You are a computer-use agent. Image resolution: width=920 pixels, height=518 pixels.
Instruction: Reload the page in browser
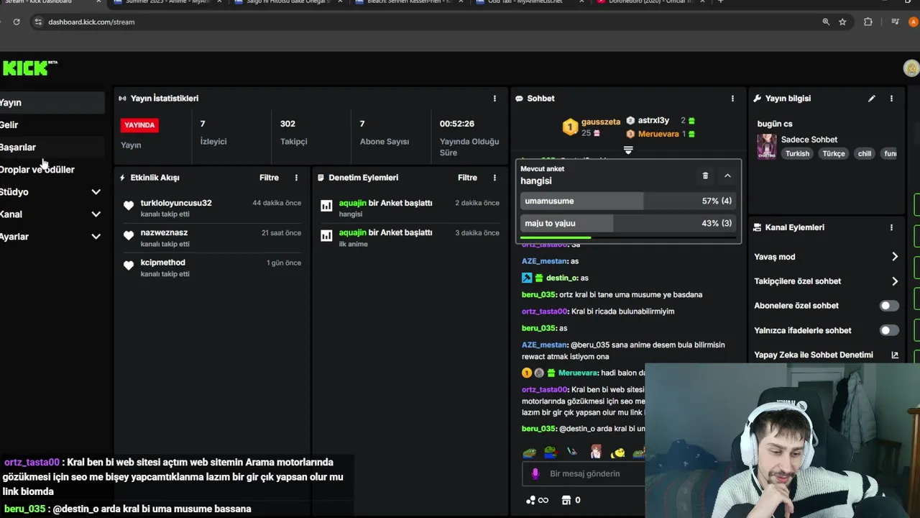click(17, 22)
